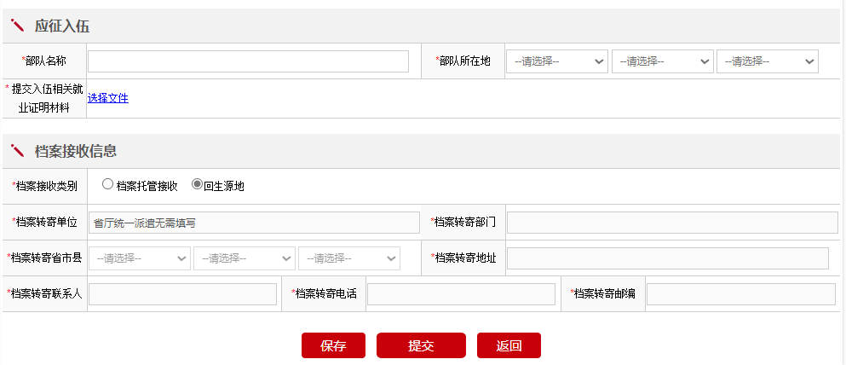
Task: Expand third 档案转寄省市县 dropdown
Action: [x=349, y=258]
